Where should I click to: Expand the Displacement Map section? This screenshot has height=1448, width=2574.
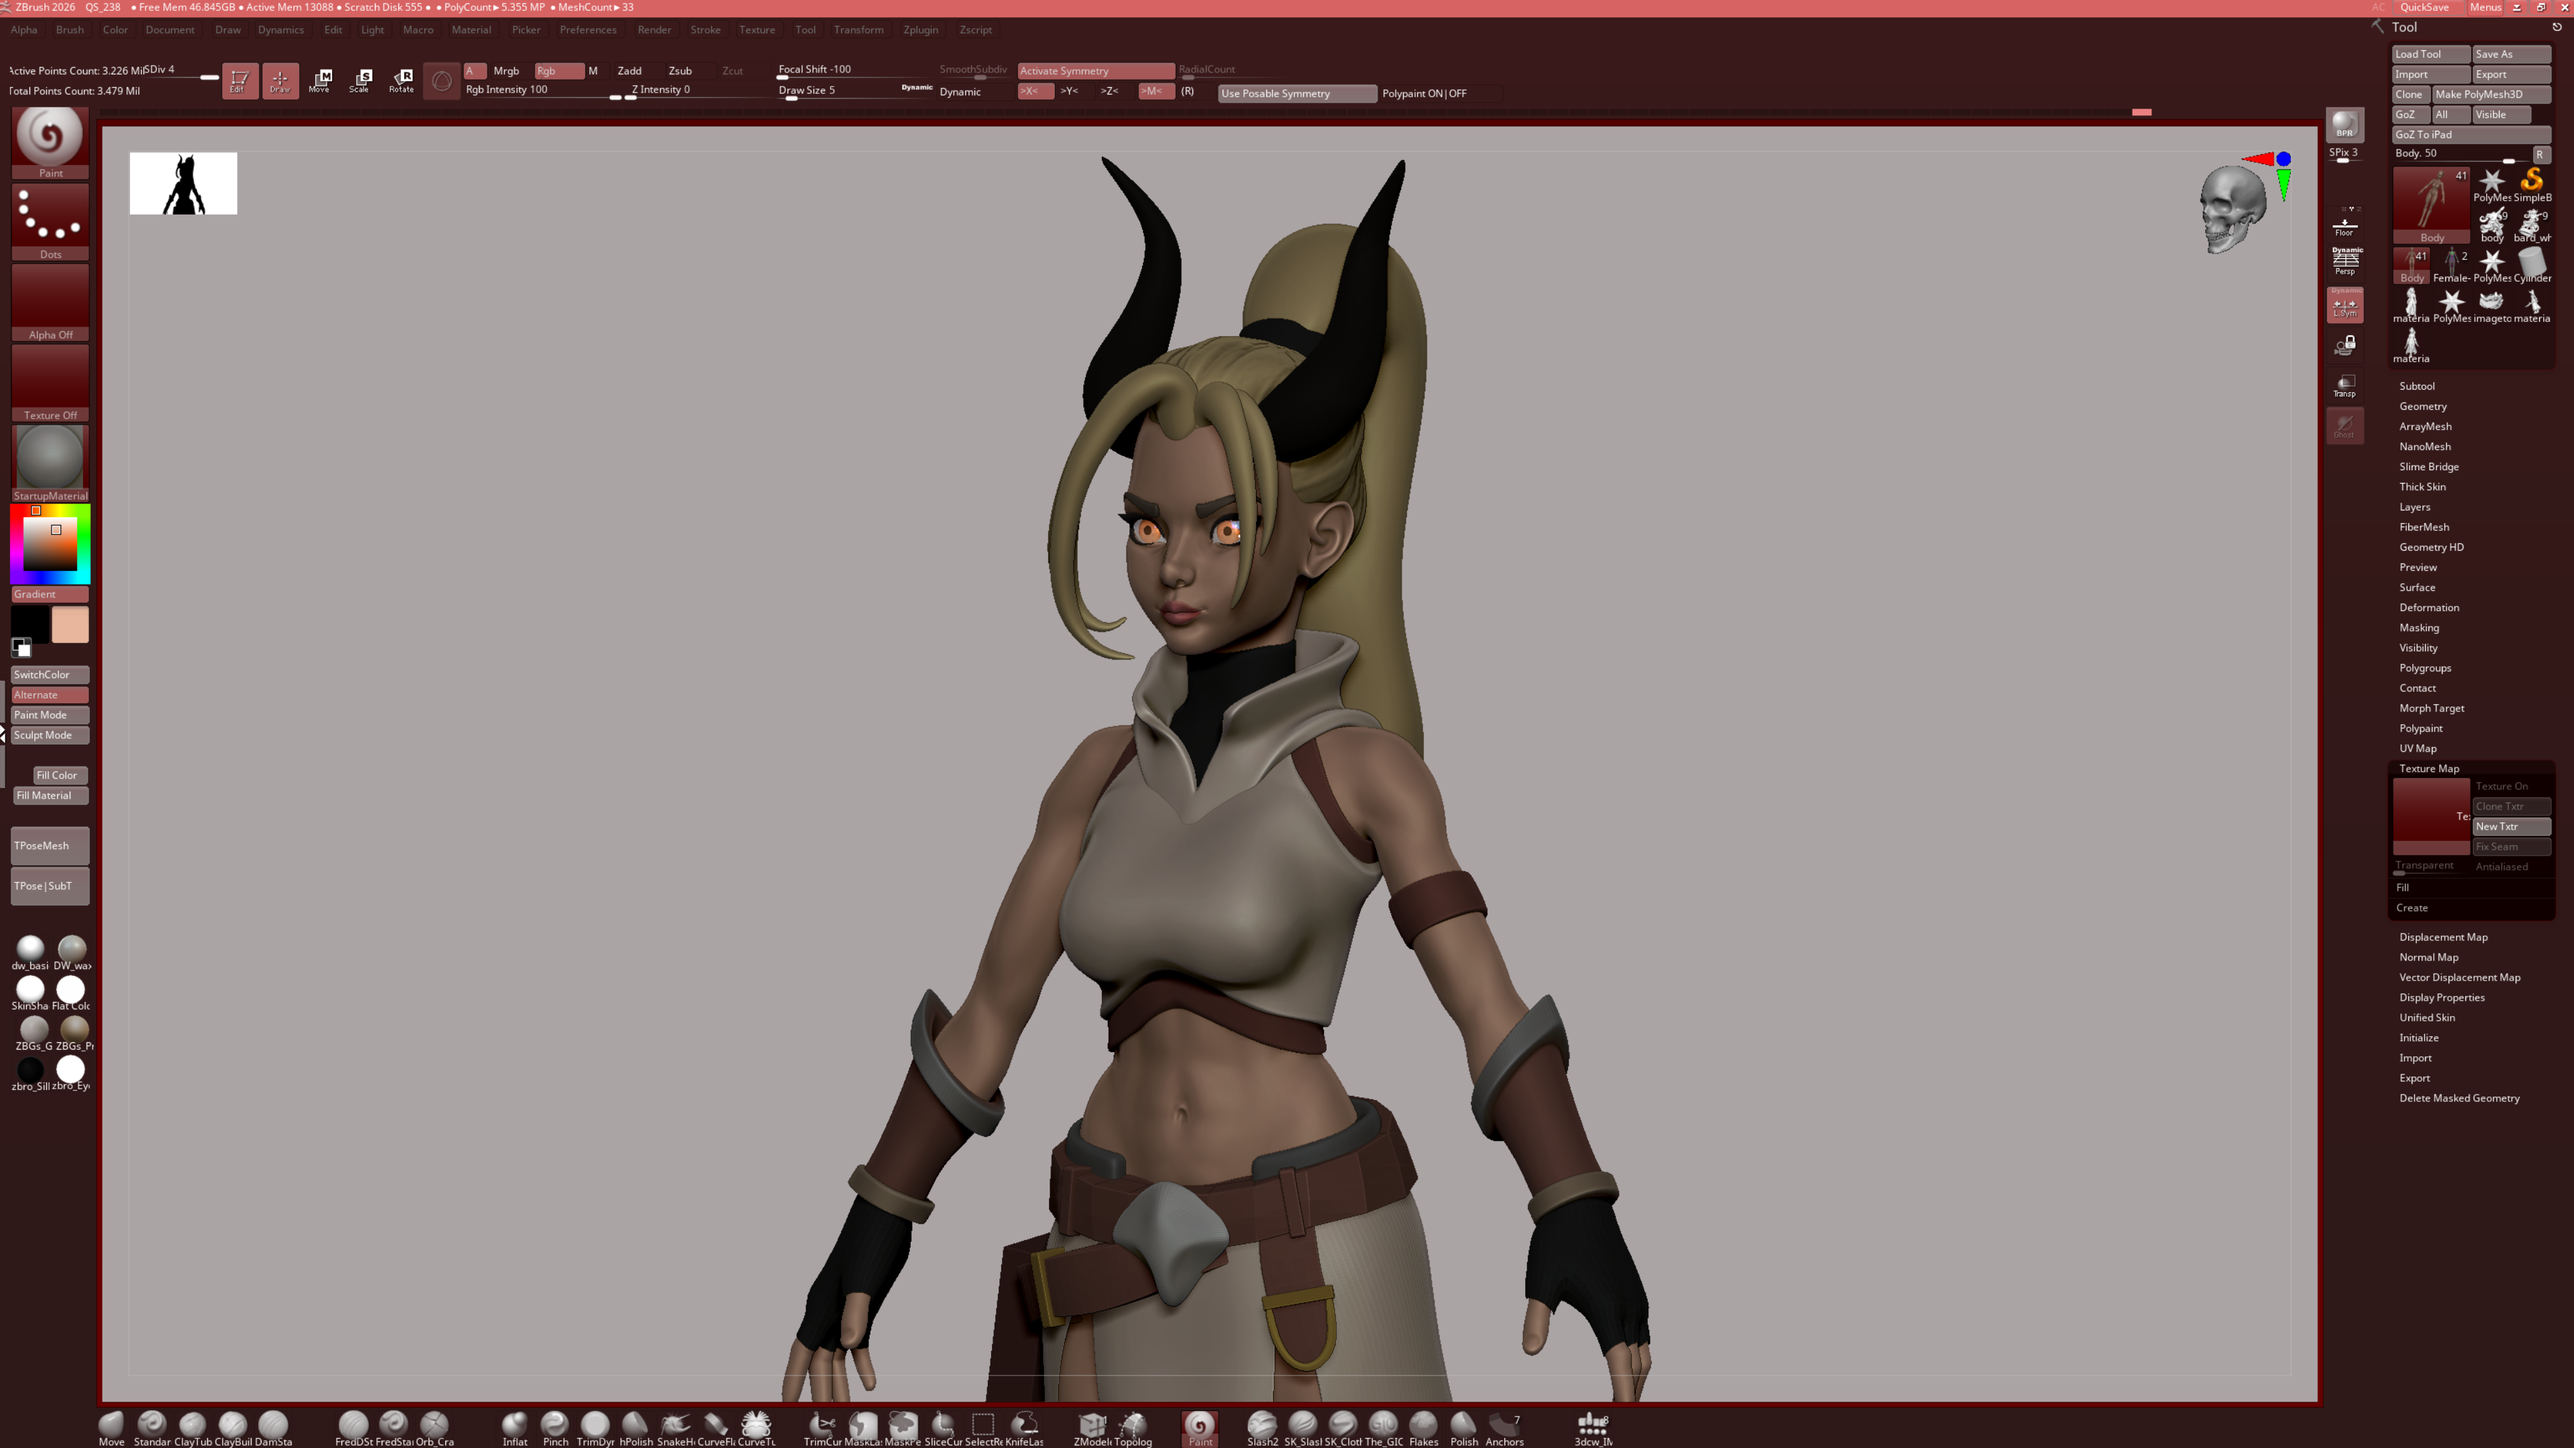pyautogui.click(x=2443, y=936)
